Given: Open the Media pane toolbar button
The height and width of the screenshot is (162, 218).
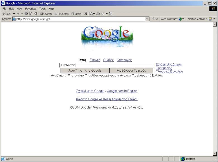Looking at the screenshot, I should click(76, 14).
